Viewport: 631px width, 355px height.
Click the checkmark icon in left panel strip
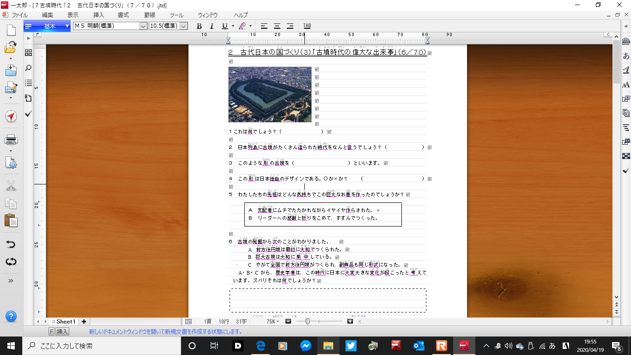[x=28, y=113]
